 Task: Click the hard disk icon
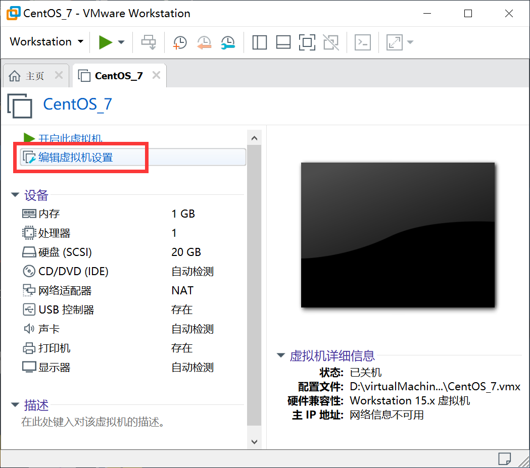(x=29, y=252)
